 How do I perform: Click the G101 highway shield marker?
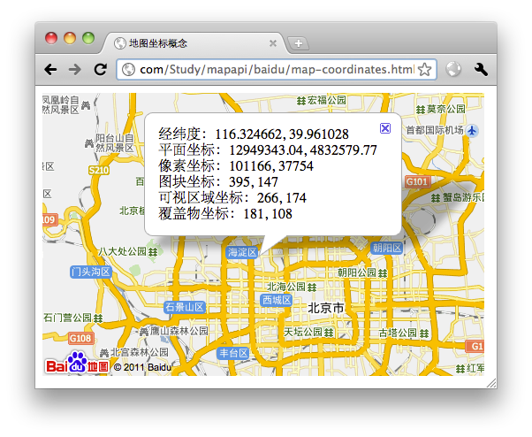click(x=417, y=181)
